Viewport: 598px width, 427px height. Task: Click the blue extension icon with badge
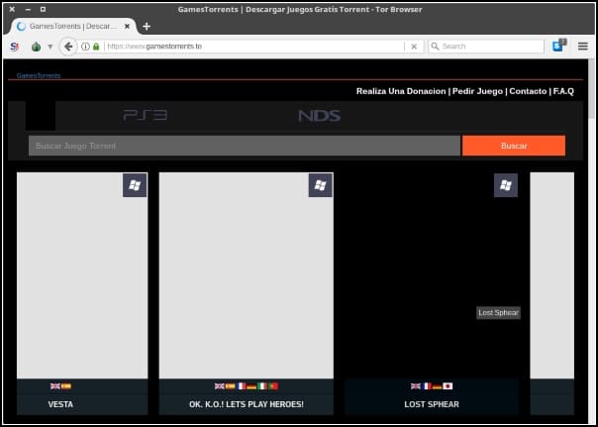pos(559,46)
